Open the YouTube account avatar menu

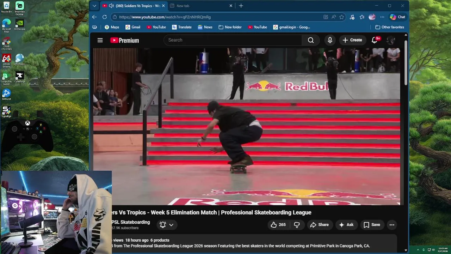[391, 40]
